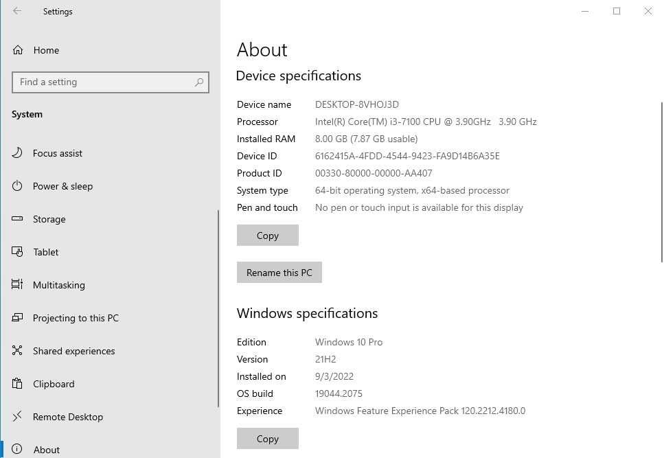Image resolution: width=664 pixels, height=458 pixels.
Task: Click the Find a setting search field
Action: 111,82
